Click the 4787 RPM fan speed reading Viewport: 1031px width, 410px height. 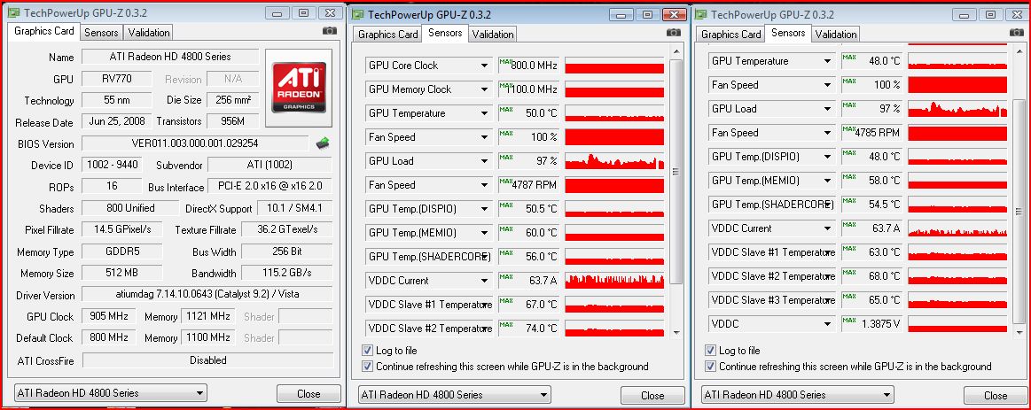click(534, 185)
